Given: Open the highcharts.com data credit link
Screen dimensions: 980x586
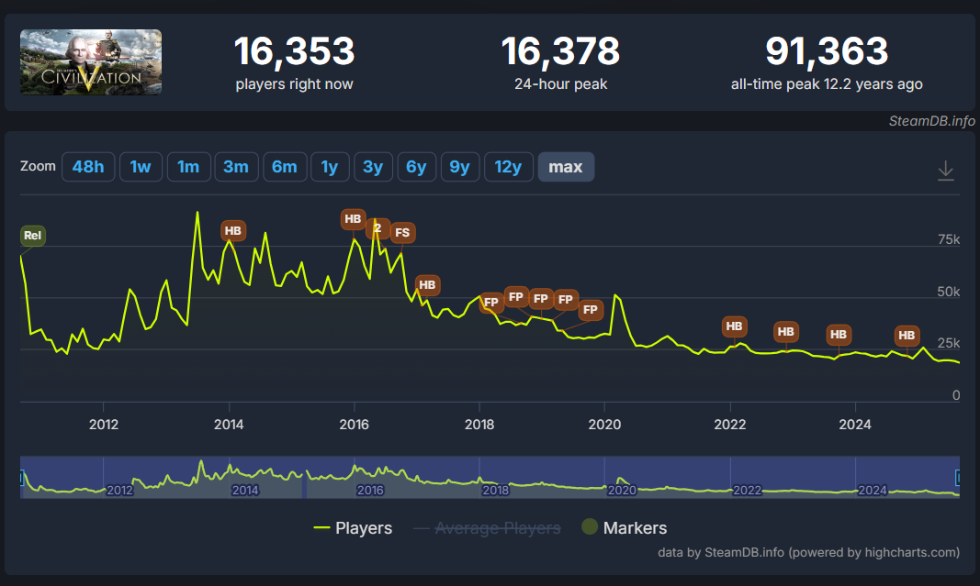Looking at the screenshot, I should [x=809, y=552].
